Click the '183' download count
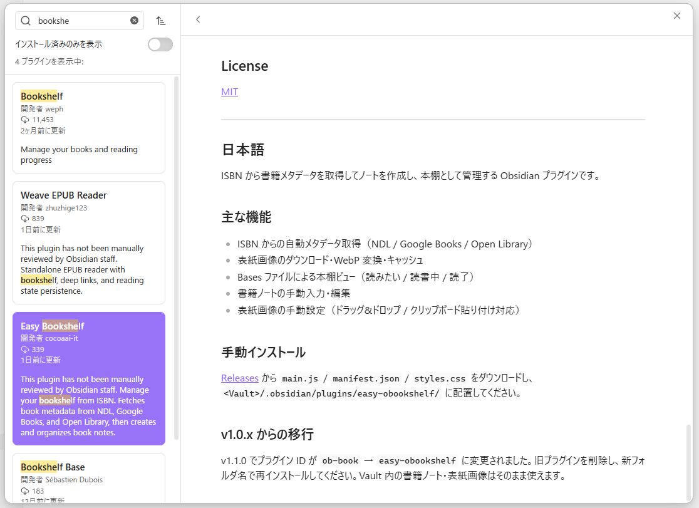699x508 pixels. pyautogui.click(x=38, y=491)
